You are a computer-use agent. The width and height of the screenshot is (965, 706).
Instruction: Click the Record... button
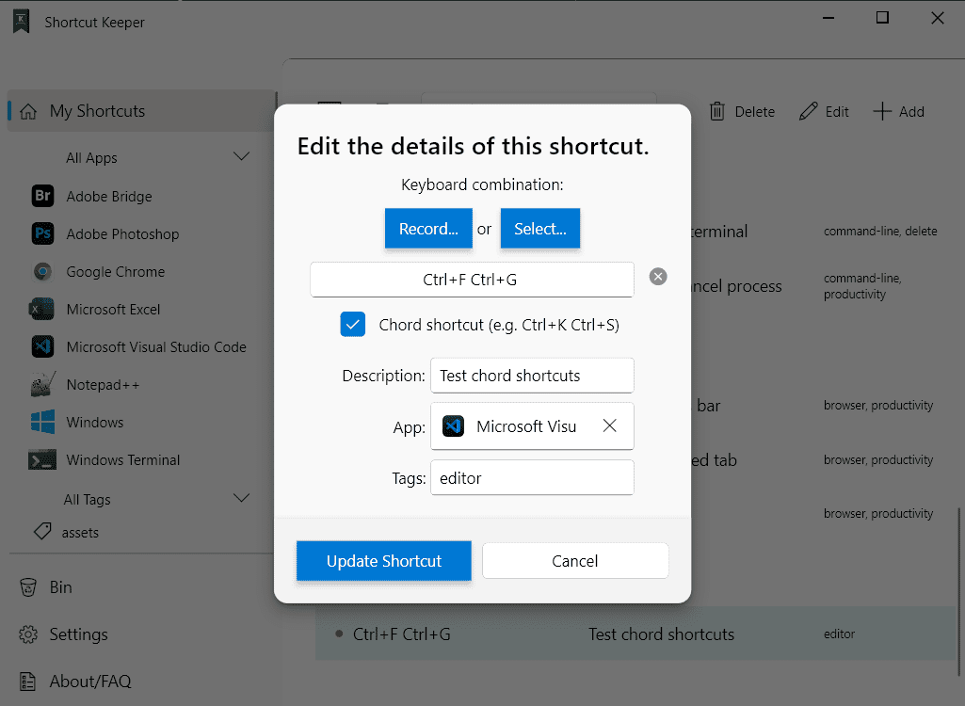pyautogui.click(x=428, y=229)
